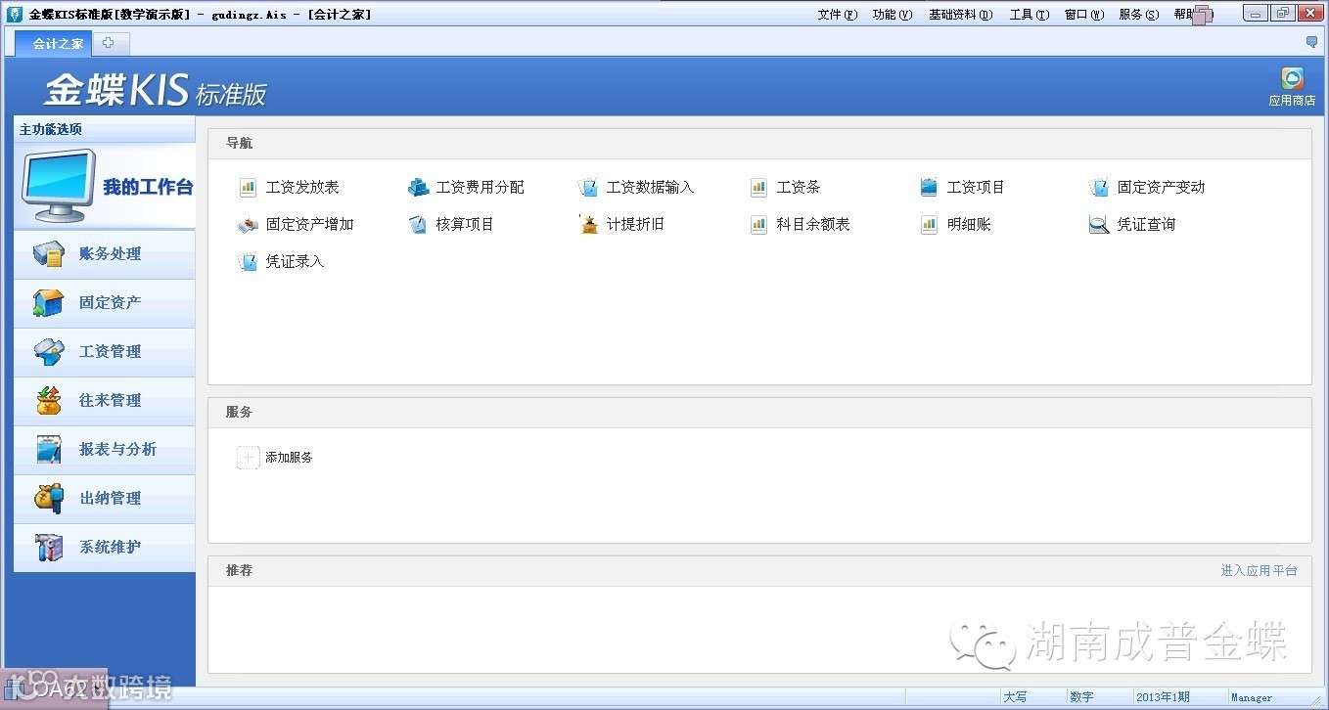This screenshot has width=1329, height=710.
Task: Open the 固定资产增加 shortcut
Action: 296,224
